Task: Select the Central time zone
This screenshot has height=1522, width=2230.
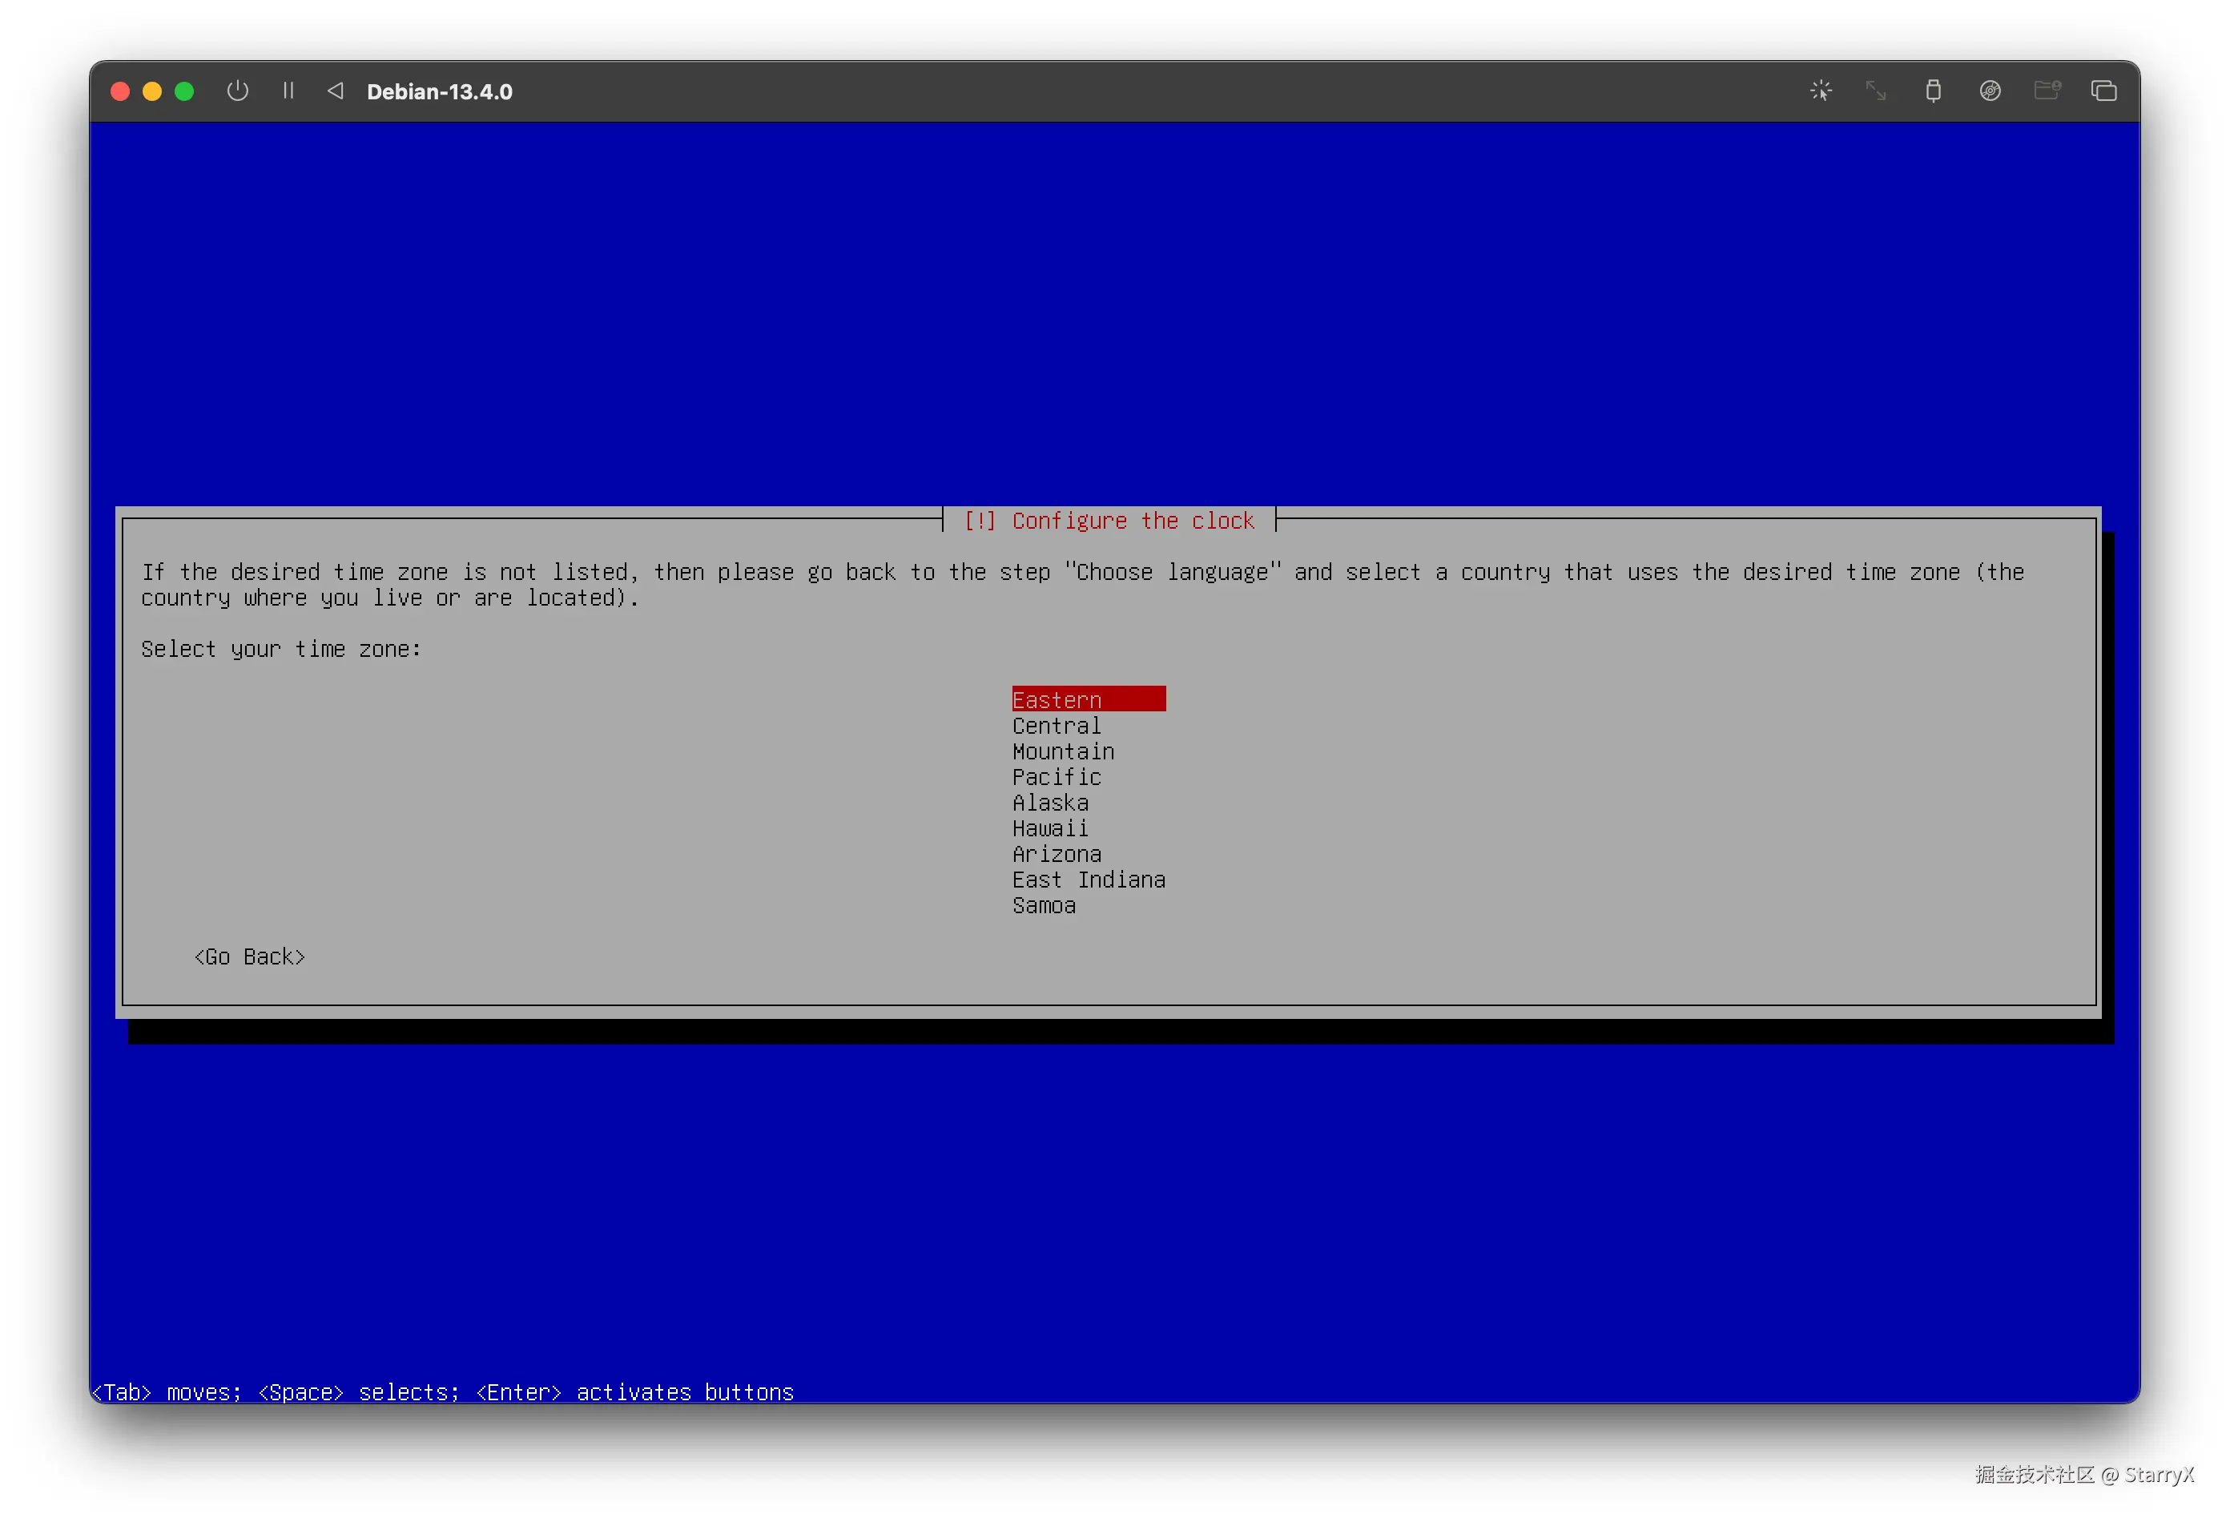Action: (1057, 726)
